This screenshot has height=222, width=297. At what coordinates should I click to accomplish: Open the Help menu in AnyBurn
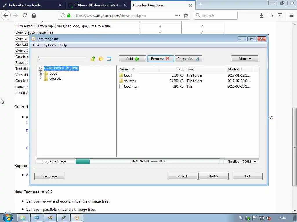tap(63, 45)
